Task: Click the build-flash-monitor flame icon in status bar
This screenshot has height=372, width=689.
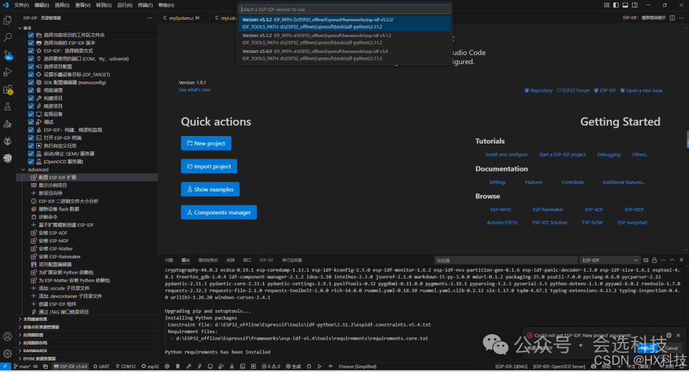Action: [232, 366]
